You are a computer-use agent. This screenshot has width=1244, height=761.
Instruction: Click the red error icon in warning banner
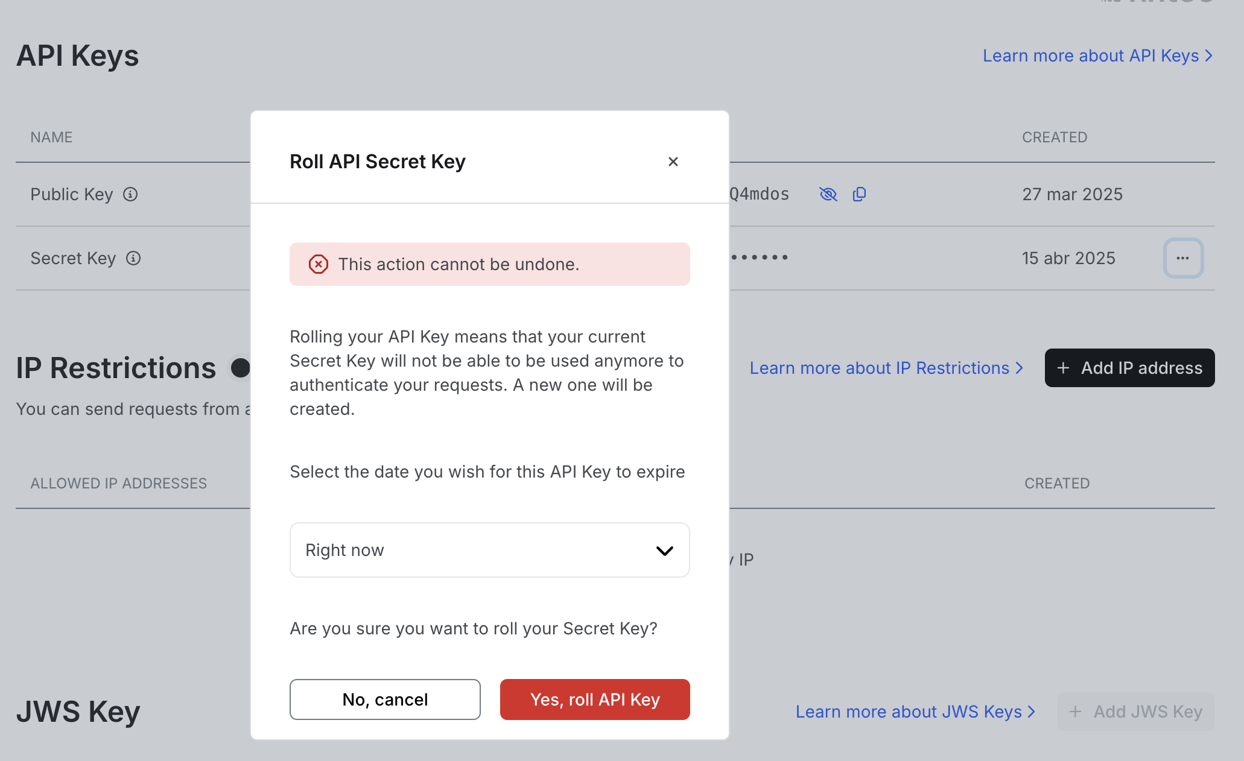(318, 264)
